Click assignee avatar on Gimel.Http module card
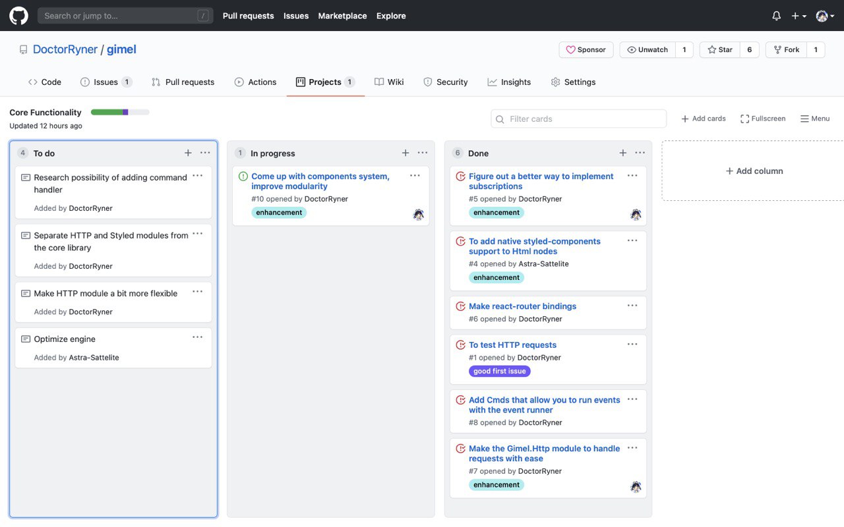 pos(636,486)
